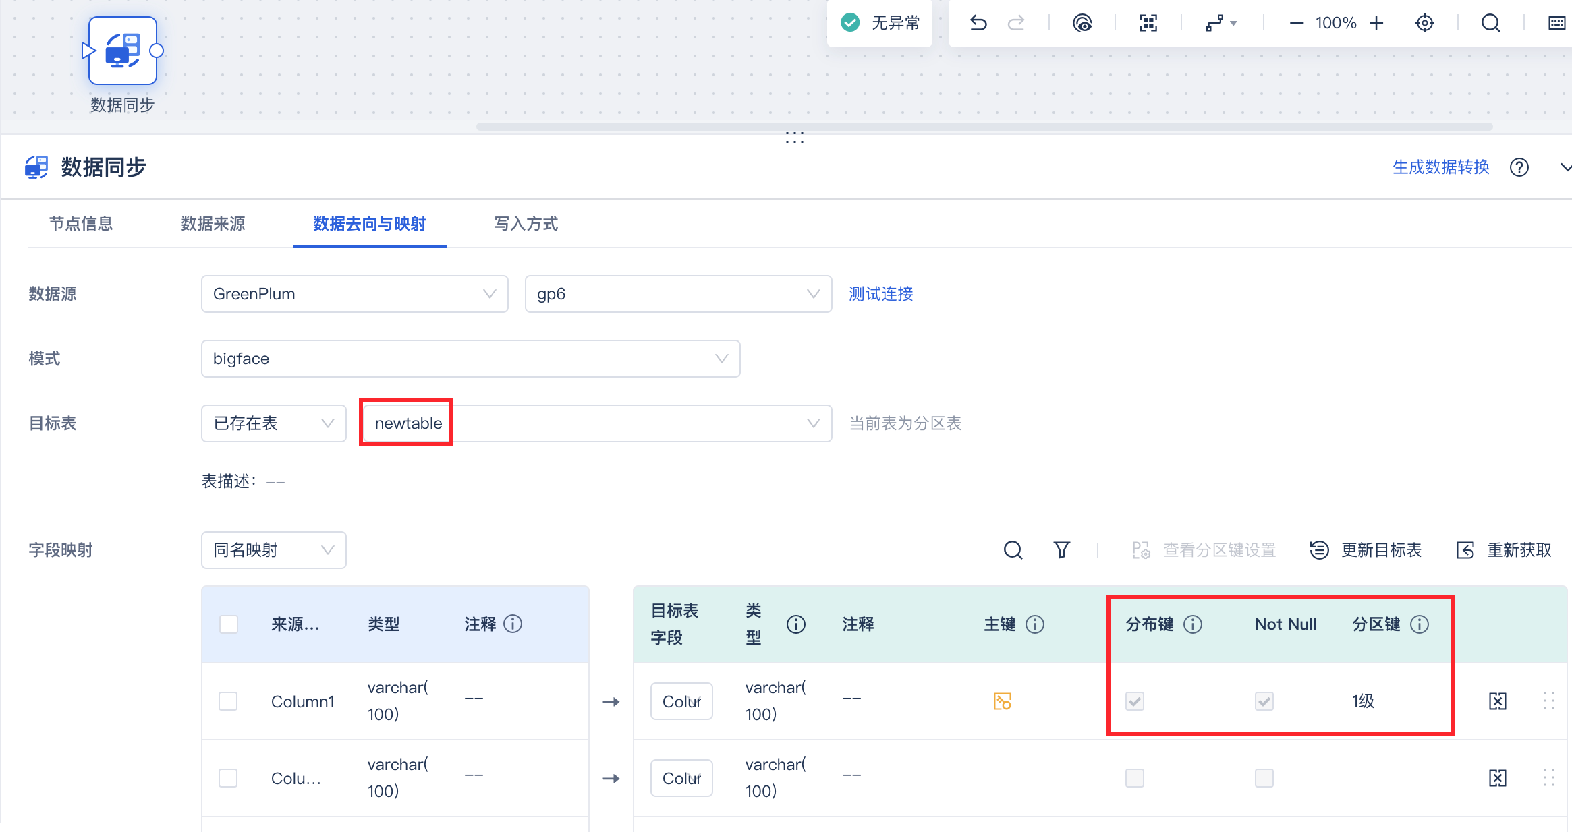Click the field mapping filter icon
Viewport: 1572px width, 832px height.
tap(1061, 550)
